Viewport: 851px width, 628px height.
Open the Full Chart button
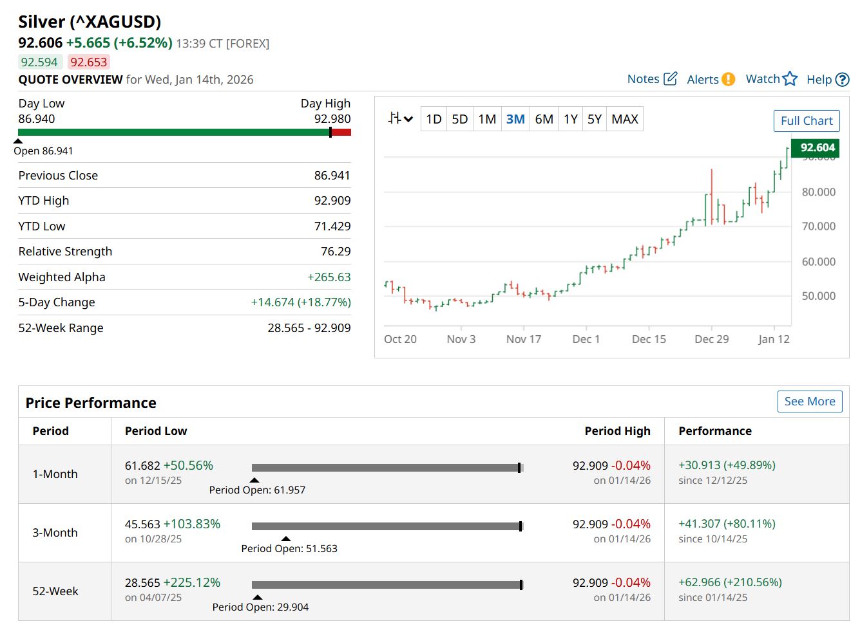(807, 121)
